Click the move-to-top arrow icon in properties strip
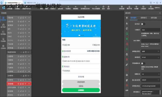The image size is (162, 97). 127,18
